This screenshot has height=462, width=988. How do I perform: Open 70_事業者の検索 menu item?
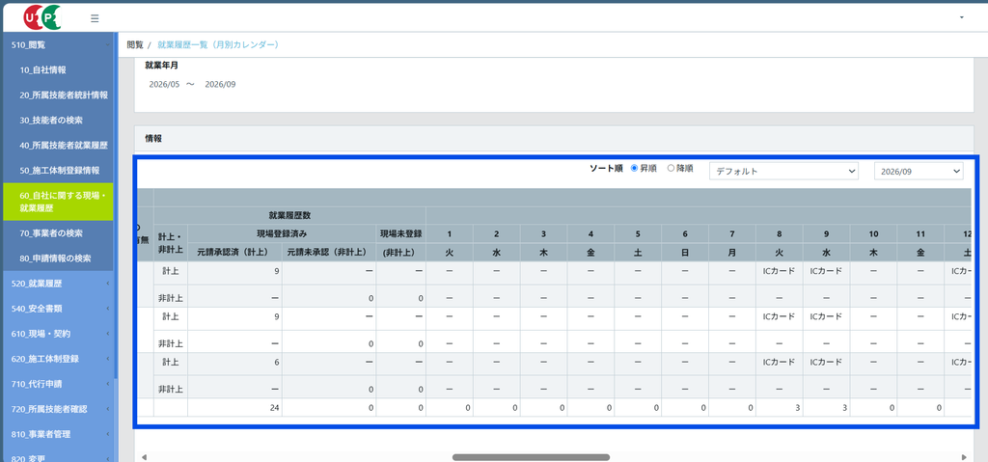click(57, 233)
